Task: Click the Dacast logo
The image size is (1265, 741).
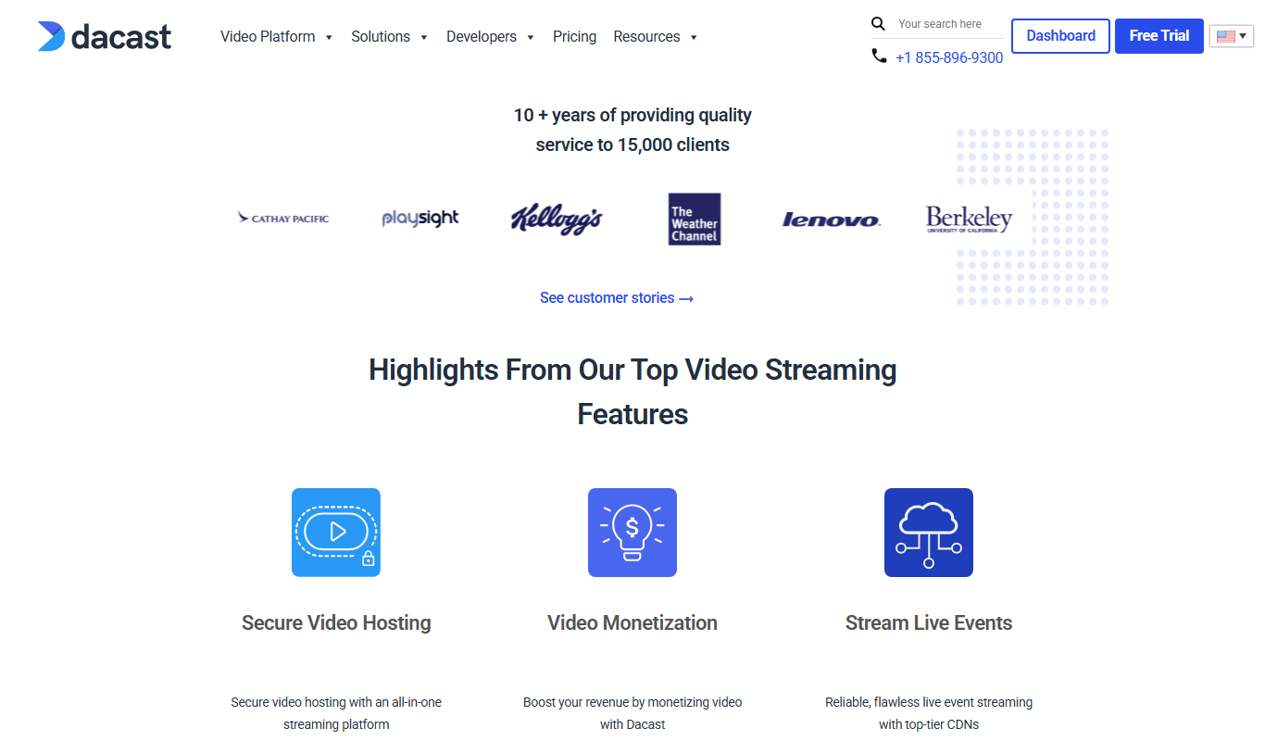Action: [x=105, y=36]
